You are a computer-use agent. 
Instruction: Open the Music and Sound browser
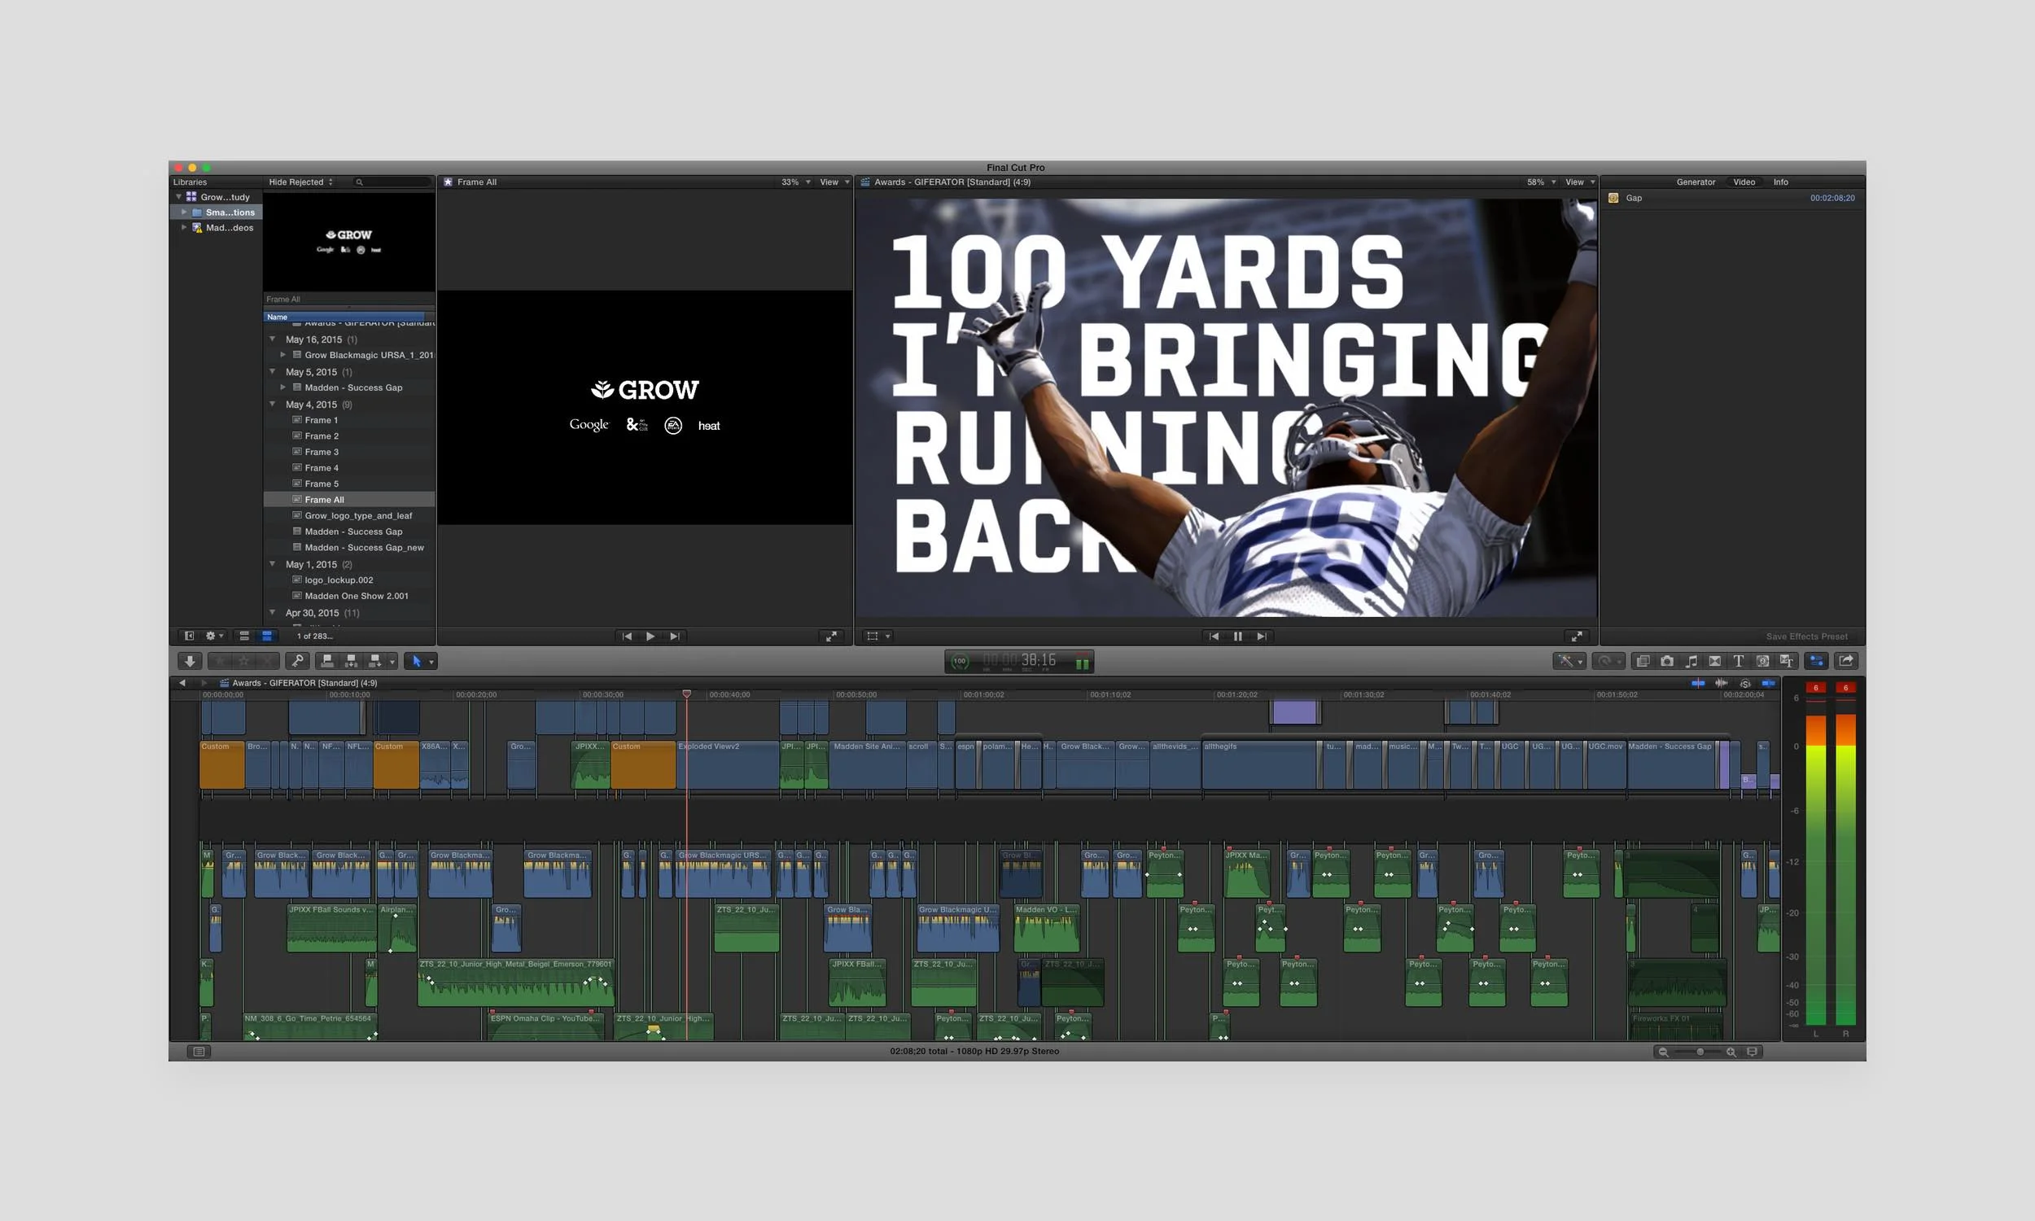pos(1691,661)
